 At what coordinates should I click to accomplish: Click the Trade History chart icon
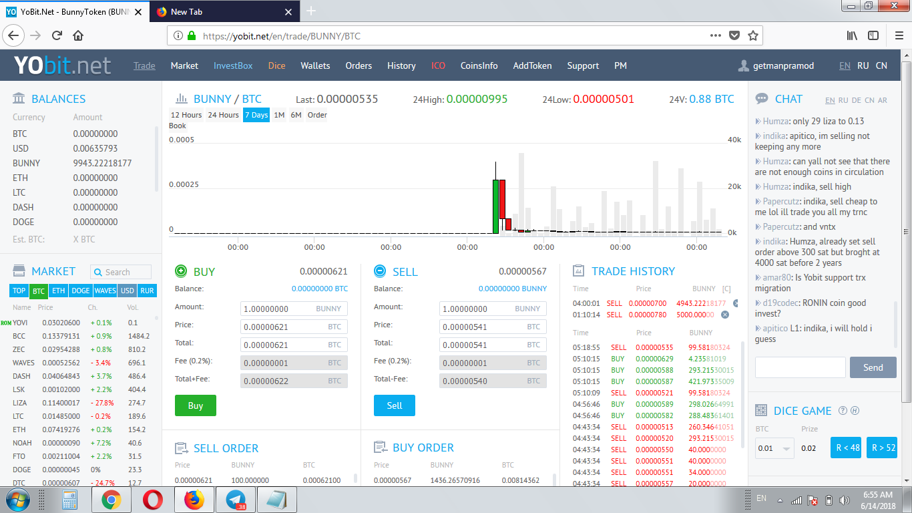coord(579,271)
